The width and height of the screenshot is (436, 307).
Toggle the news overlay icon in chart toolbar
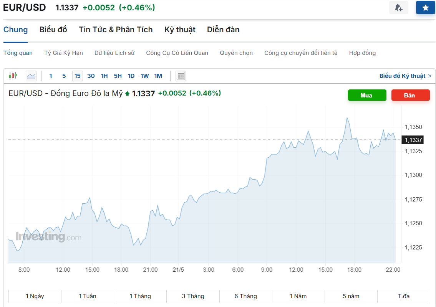click(181, 76)
